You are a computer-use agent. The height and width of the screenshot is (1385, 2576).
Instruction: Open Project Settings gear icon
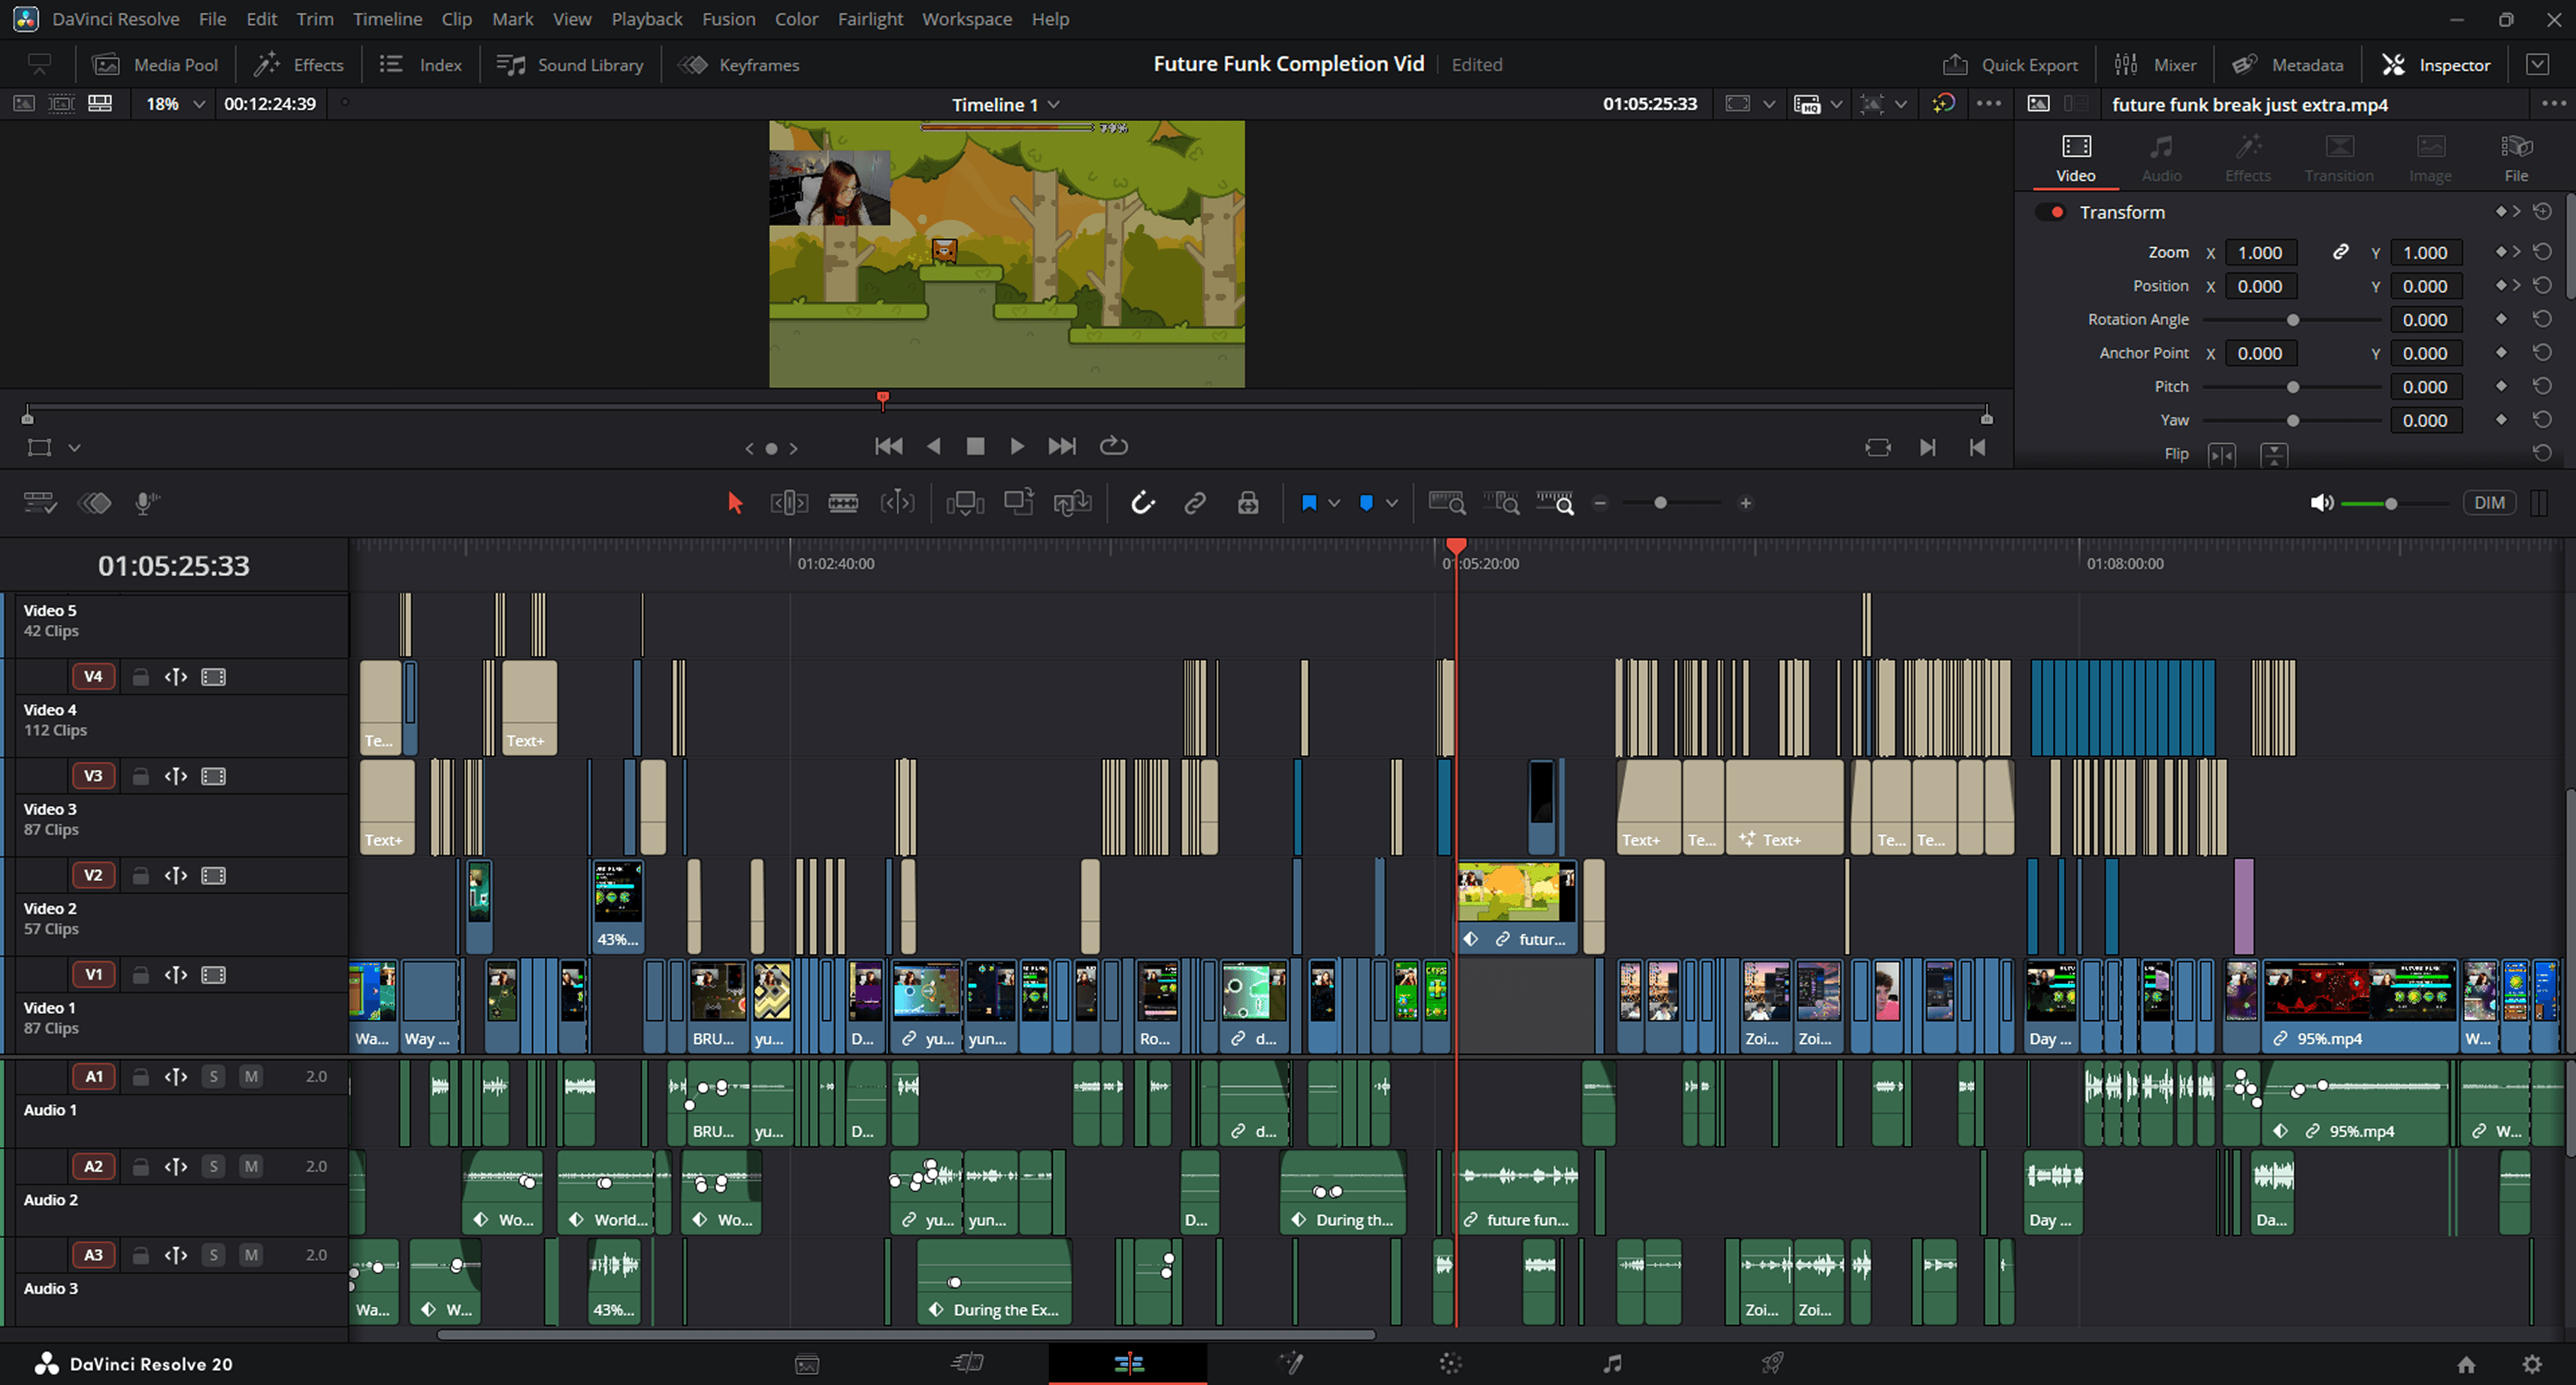click(x=2531, y=1364)
